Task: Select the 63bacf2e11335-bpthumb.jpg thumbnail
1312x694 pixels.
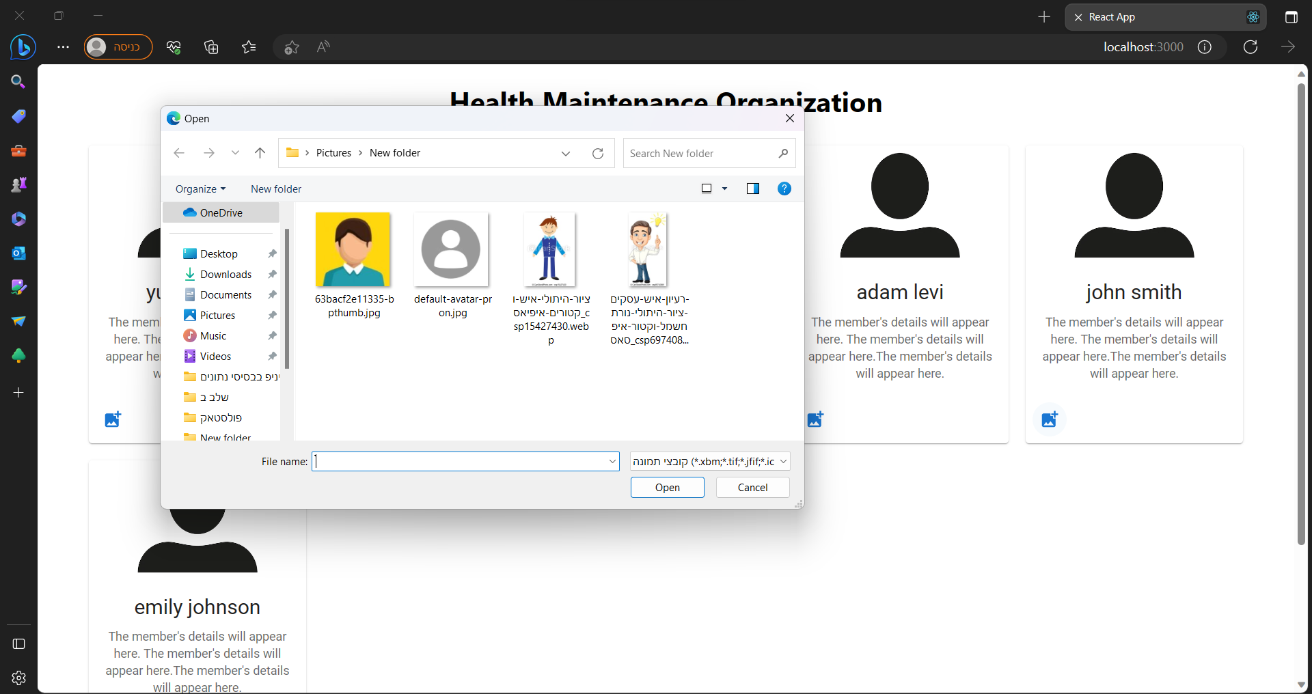Action: tap(353, 250)
